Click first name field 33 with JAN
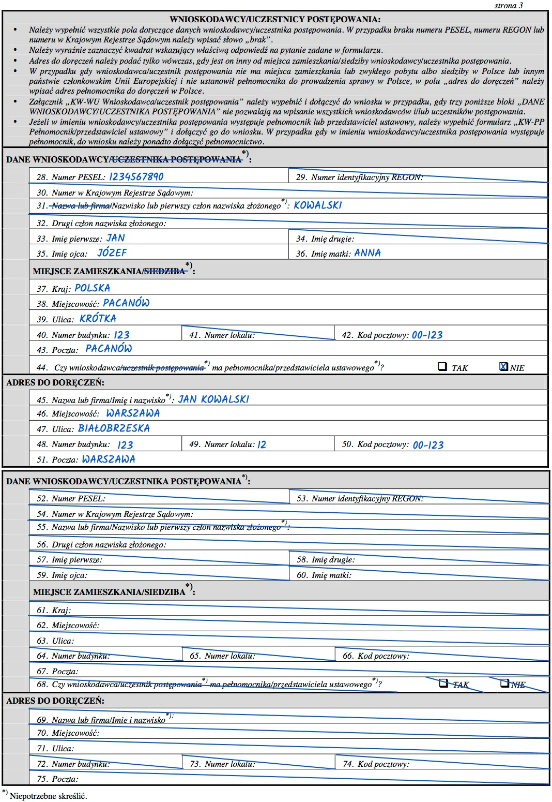Screen dimensions: 552x802 coord(116,238)
